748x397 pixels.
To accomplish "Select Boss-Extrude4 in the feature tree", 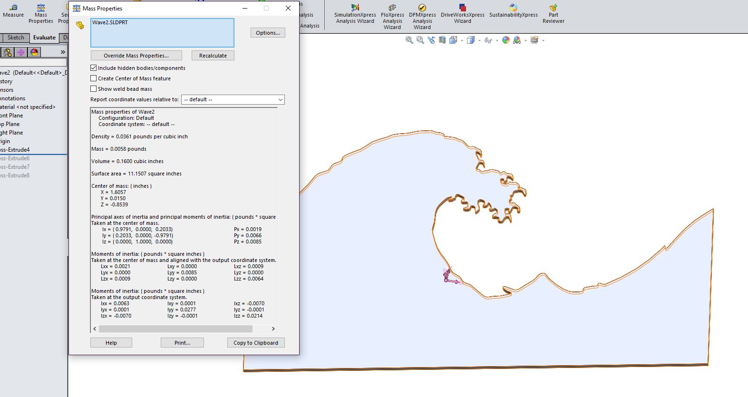I will (x=15, y=150).
